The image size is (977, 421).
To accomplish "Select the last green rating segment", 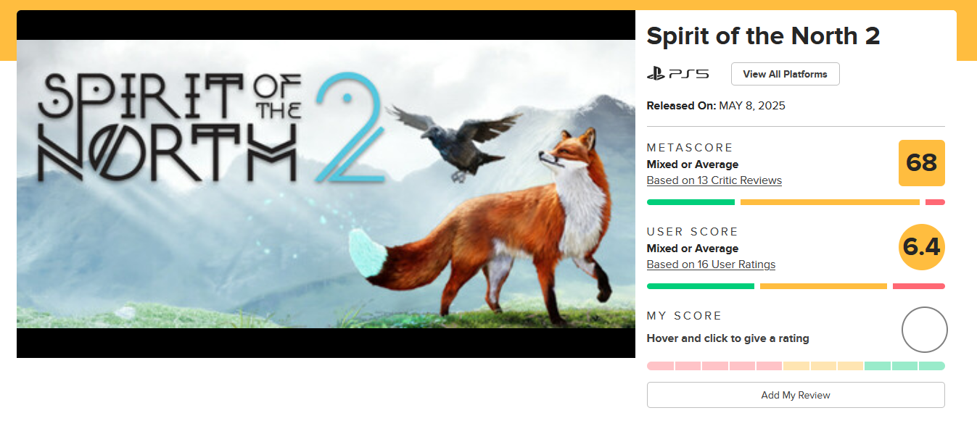I will [932, 366].
